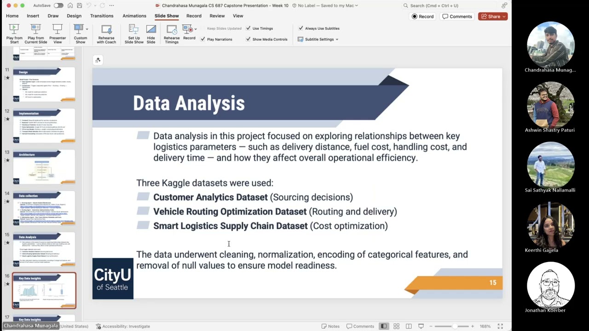Open the View ribbon tab
The image size is (589, 331).
pyautogui.click(x=238, y=16)
